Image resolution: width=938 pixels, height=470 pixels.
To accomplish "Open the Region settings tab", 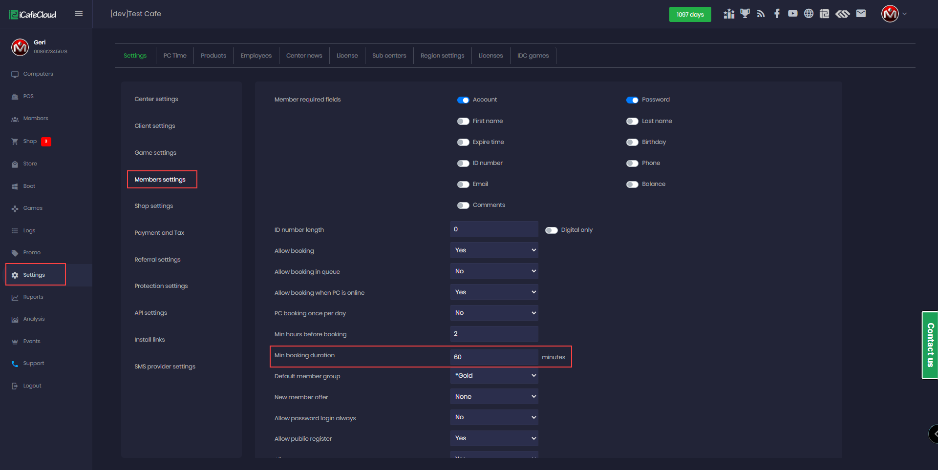I will click(x=442, y=56).
